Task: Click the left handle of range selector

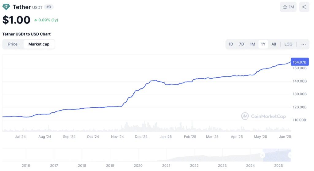Action: click(x=262, y=155)
